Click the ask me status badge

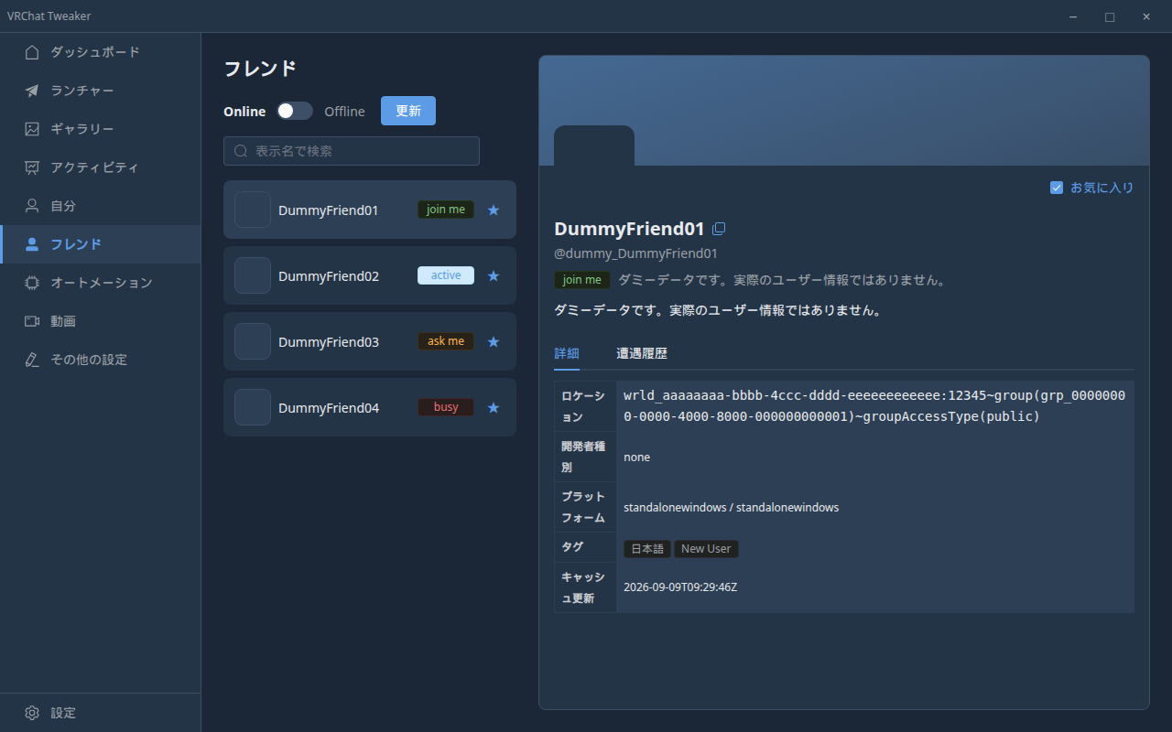click(446, 341)
